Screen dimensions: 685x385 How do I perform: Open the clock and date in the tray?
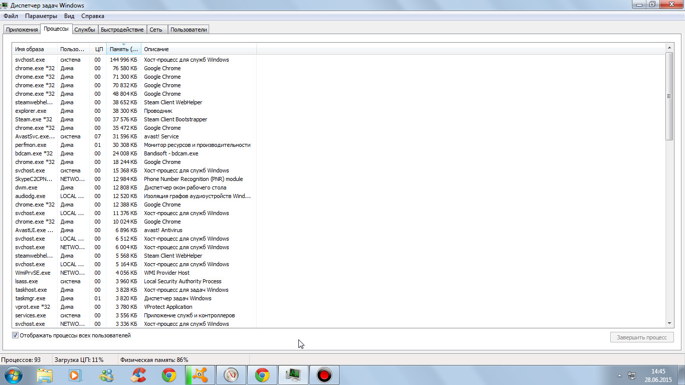click(658, 375)
